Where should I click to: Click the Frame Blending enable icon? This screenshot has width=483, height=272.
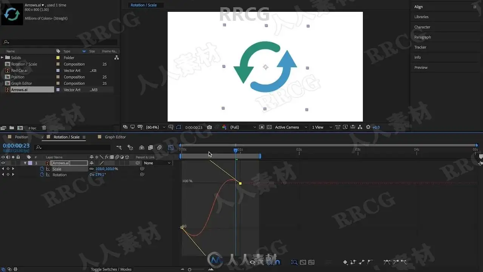tap(150, 147)
